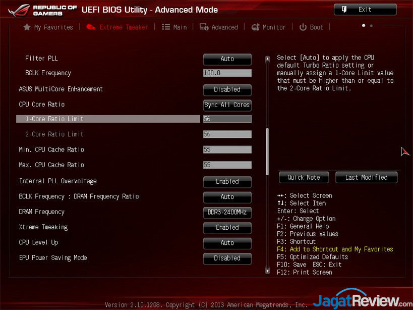The height and width of the screenshot is (310, 413).
Task: Click the Exit button
Action: (x=365, y=10)
